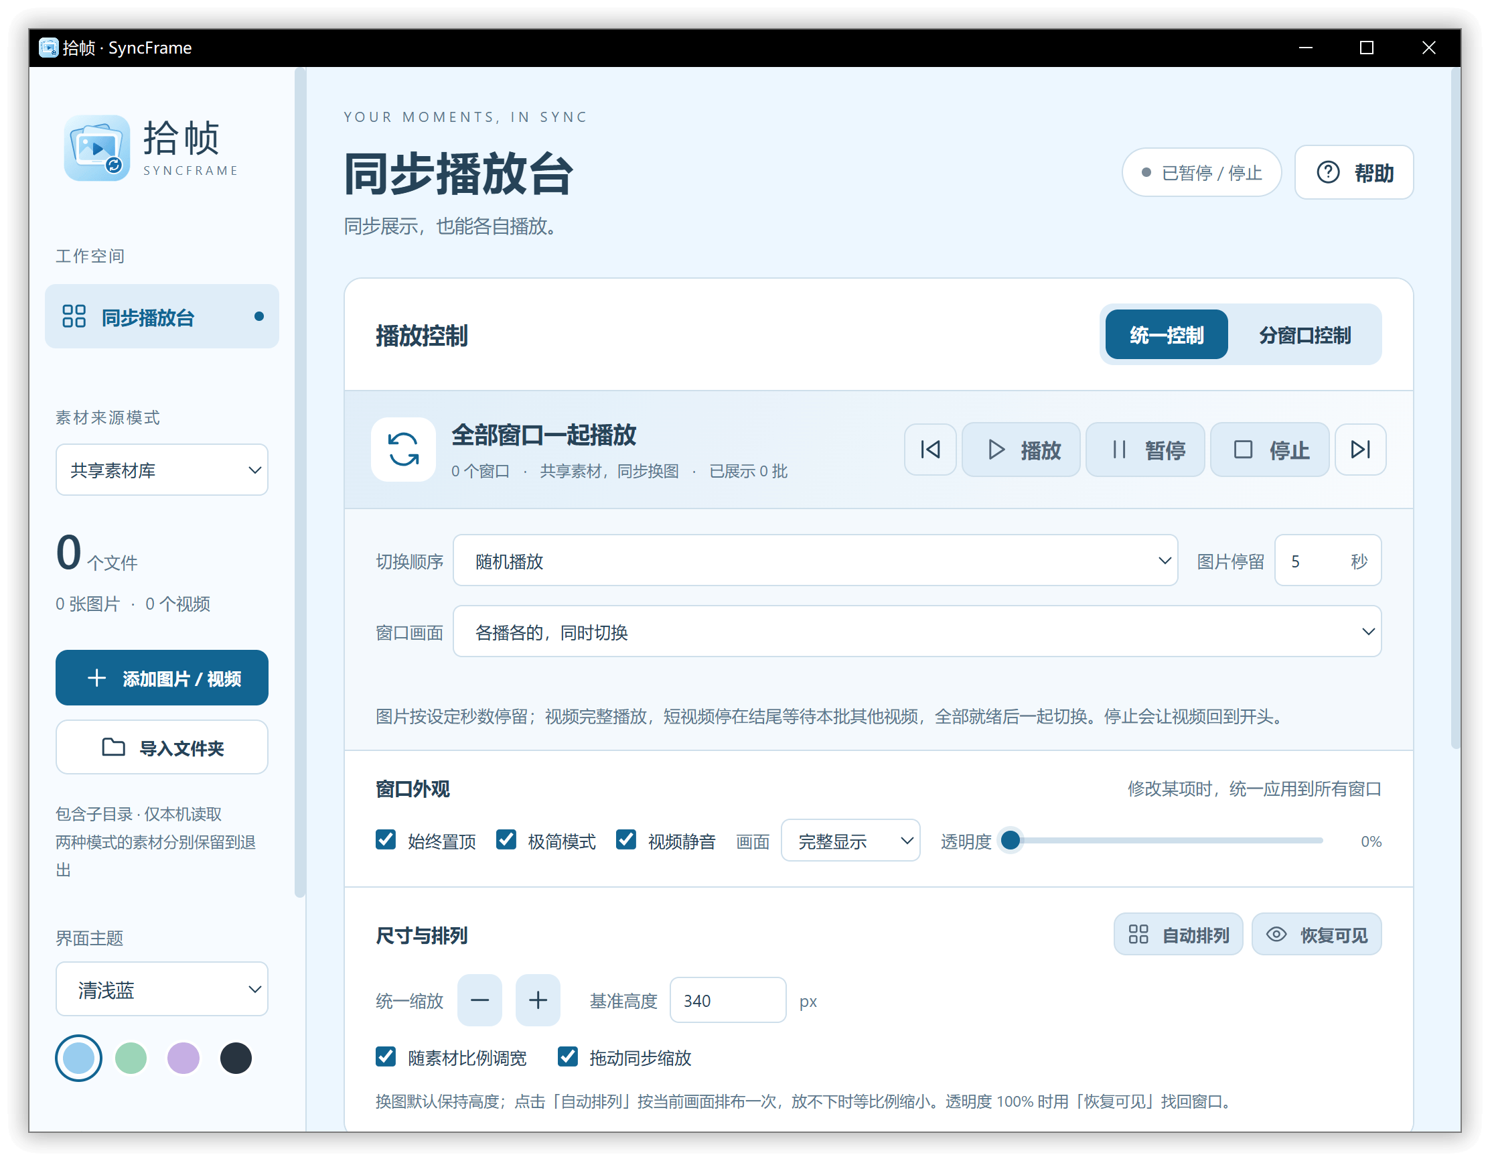Viewport: 1490px width, 1161px height.
Task: Click the SyncFrame app logo in sidebar
Action: 97,147
